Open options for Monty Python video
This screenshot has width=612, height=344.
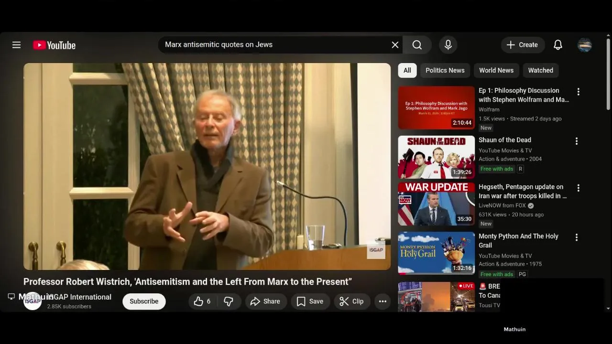pos(576,237)
